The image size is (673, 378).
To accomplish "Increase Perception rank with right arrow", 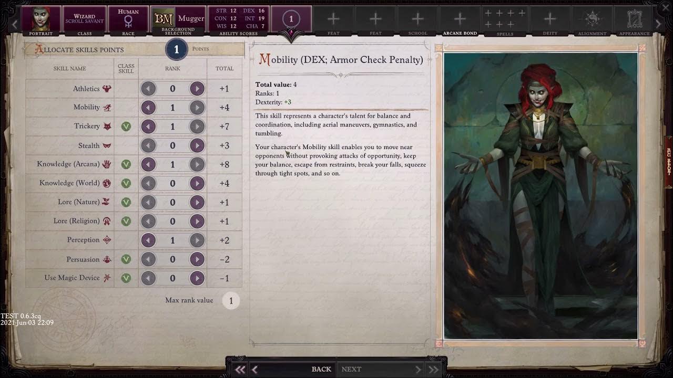I will [197, 240].
